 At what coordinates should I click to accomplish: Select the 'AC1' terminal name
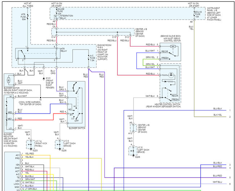click(18, 155)
